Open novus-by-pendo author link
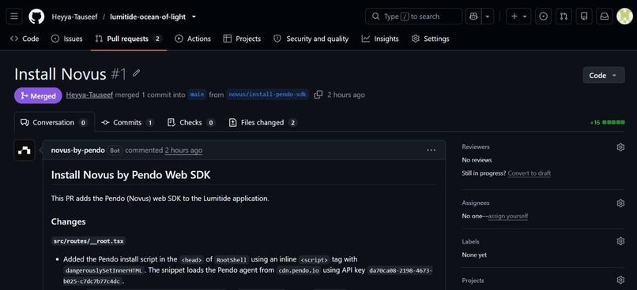This screenshot has width=637, height=290. [x=78, y=151]
